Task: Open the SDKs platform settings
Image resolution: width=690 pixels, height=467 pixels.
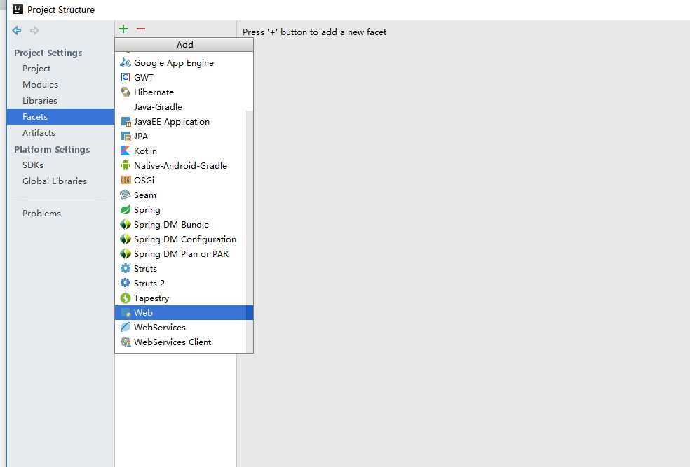Action: click(x=33, y=165)
